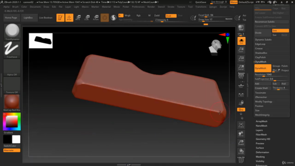The image size is (295, 166).
Task: Open the FreeHand stroke picker
Action: (x=12, y=50)
